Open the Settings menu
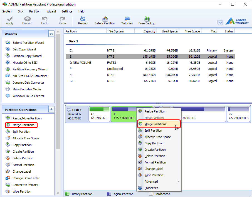252x197 pixels. coord(67,12)
